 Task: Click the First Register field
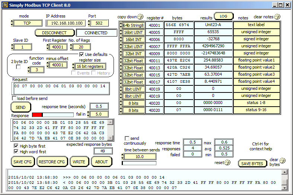pos(58,47)
